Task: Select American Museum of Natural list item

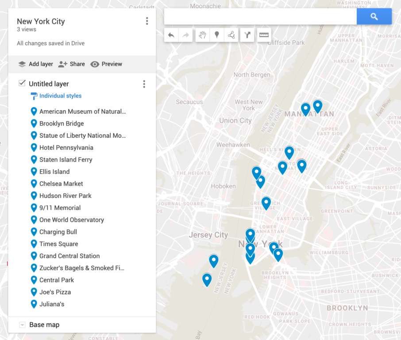Action: (82, 112)
